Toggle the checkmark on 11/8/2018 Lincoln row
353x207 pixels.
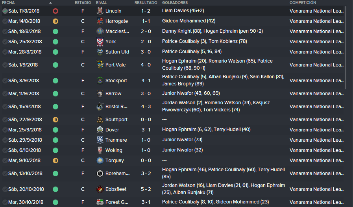pos(5,11)
